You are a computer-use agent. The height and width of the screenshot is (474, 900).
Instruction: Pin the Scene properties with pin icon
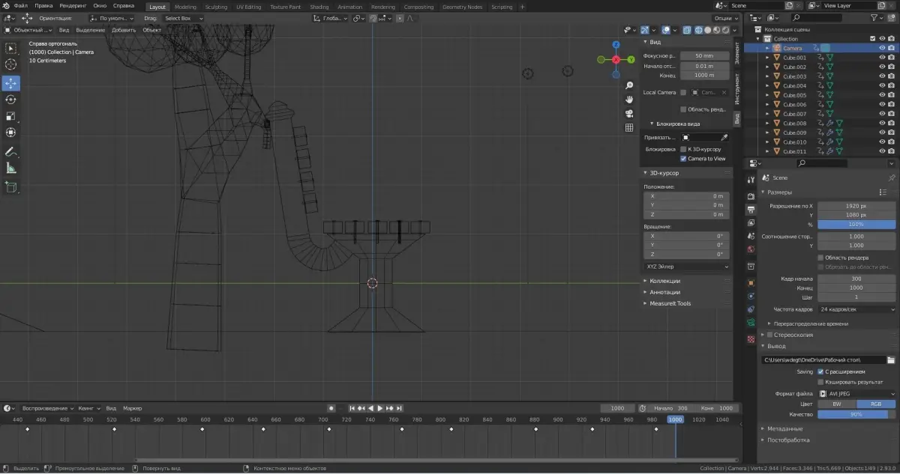[x=891, y=177]
